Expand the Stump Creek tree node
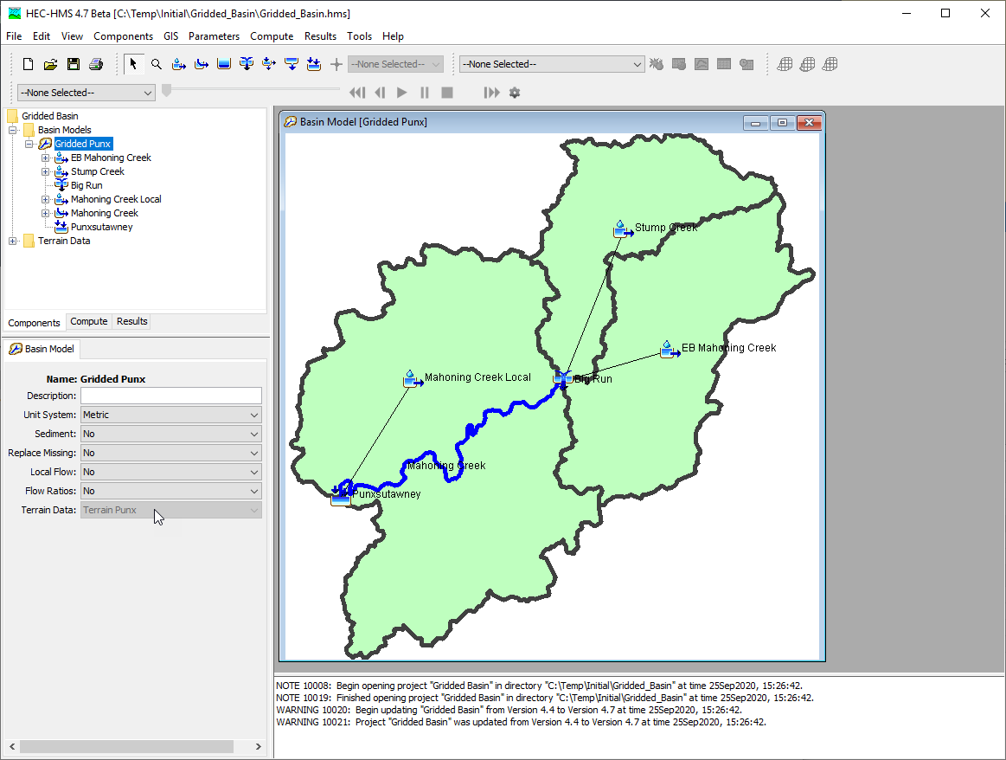Image resolution: width=1006 pixels, height=760 pixels. (x=46, y=171)
